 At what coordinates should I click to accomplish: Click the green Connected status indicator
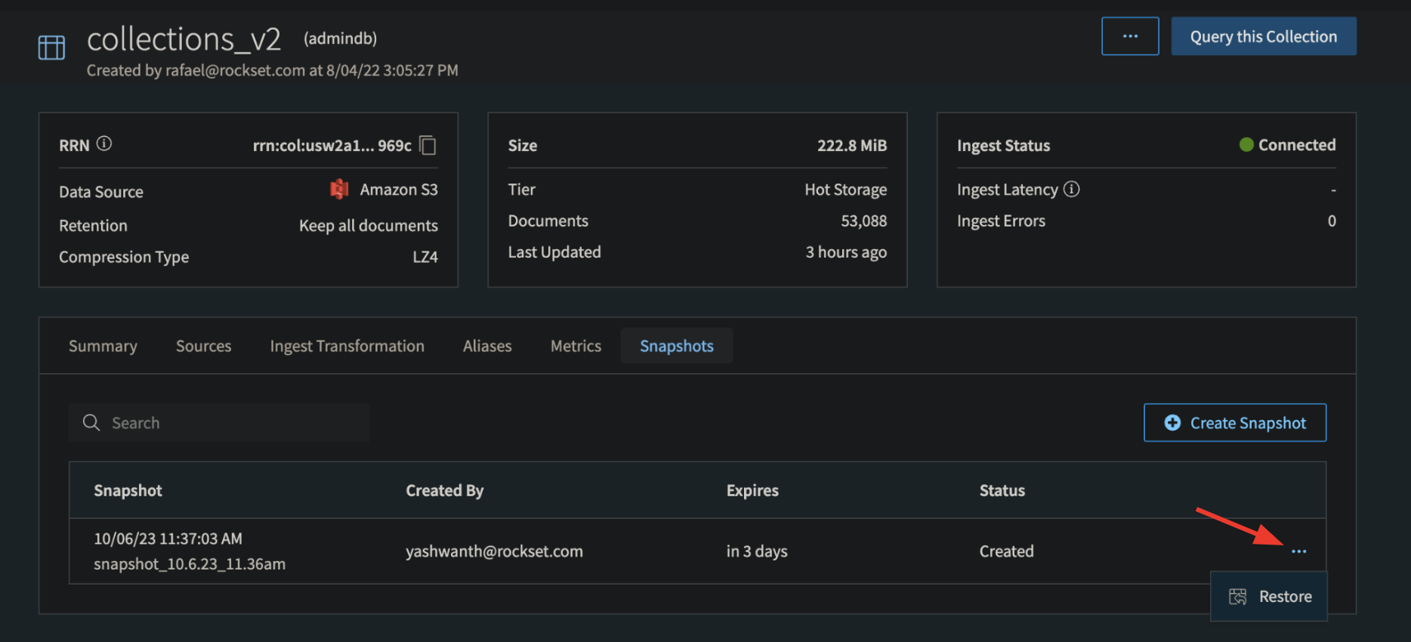1246,144
